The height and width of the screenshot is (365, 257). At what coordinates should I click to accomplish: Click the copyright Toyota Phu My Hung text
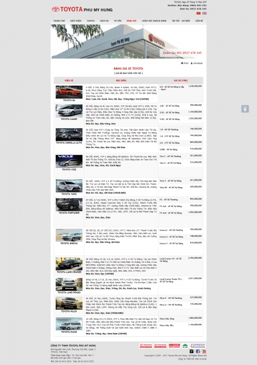click(x=175, y=356)
